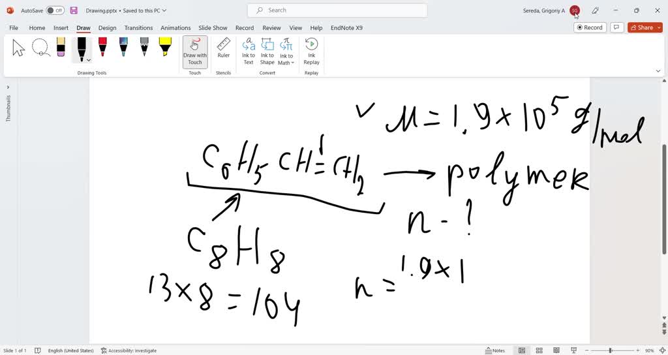Go to previous slide arrow button
Screen dimensions: 668x355
[x=665, y=326]
